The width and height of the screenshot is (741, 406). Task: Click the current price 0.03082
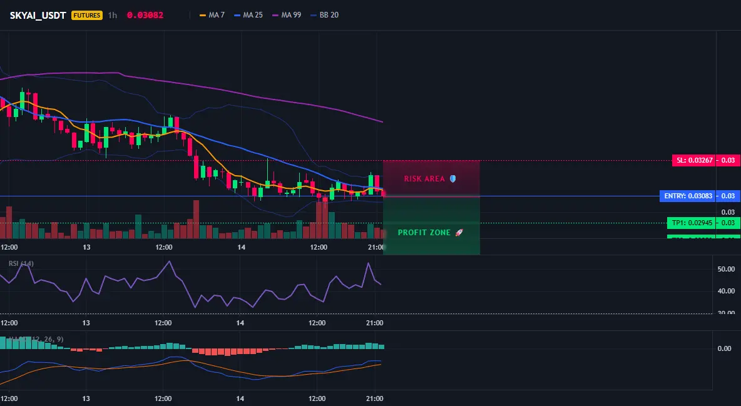(145, 15)
